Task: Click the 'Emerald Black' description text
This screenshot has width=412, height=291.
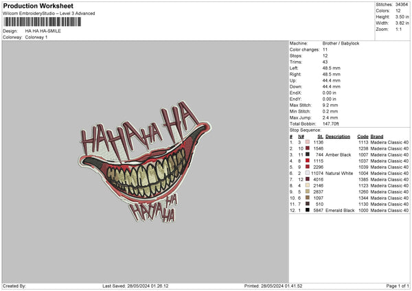Action: tap(340, 210)
